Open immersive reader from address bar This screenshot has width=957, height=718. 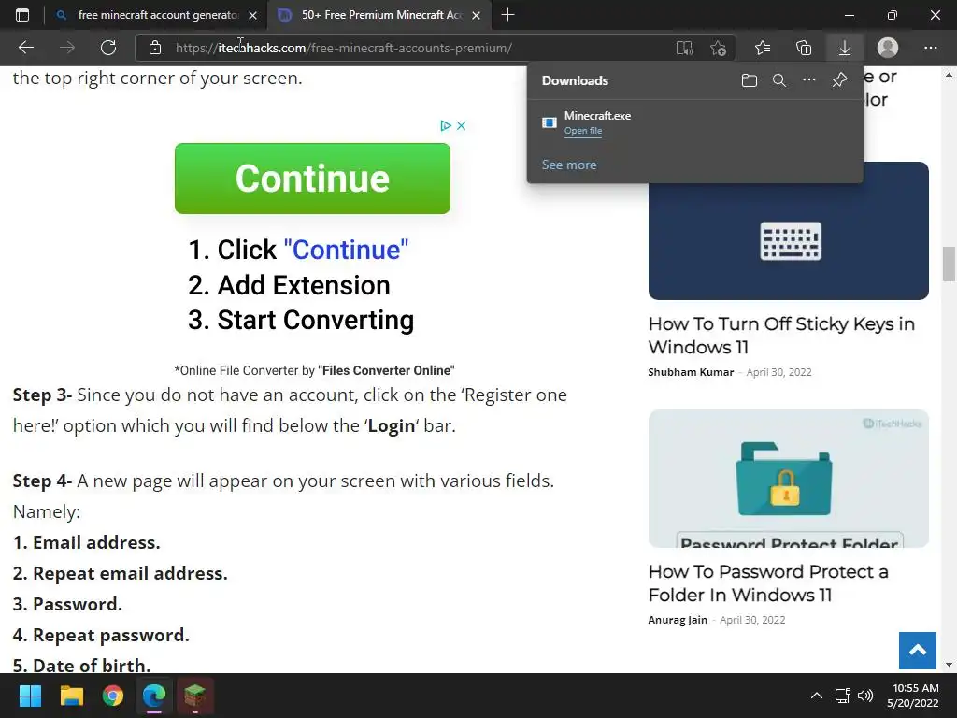(x=684, y=48)
